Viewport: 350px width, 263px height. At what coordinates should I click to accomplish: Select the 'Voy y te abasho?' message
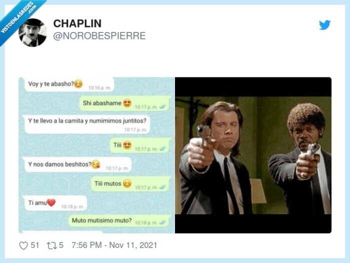pyautogui.click(x=69, y=84)
